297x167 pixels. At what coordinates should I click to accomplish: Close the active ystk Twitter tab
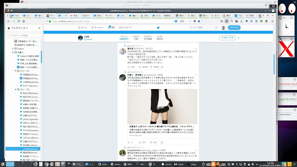tap(66, 15)
